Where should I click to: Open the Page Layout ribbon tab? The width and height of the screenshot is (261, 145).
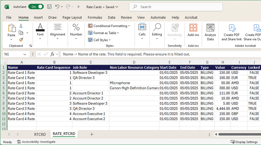[x=72, y=17]
